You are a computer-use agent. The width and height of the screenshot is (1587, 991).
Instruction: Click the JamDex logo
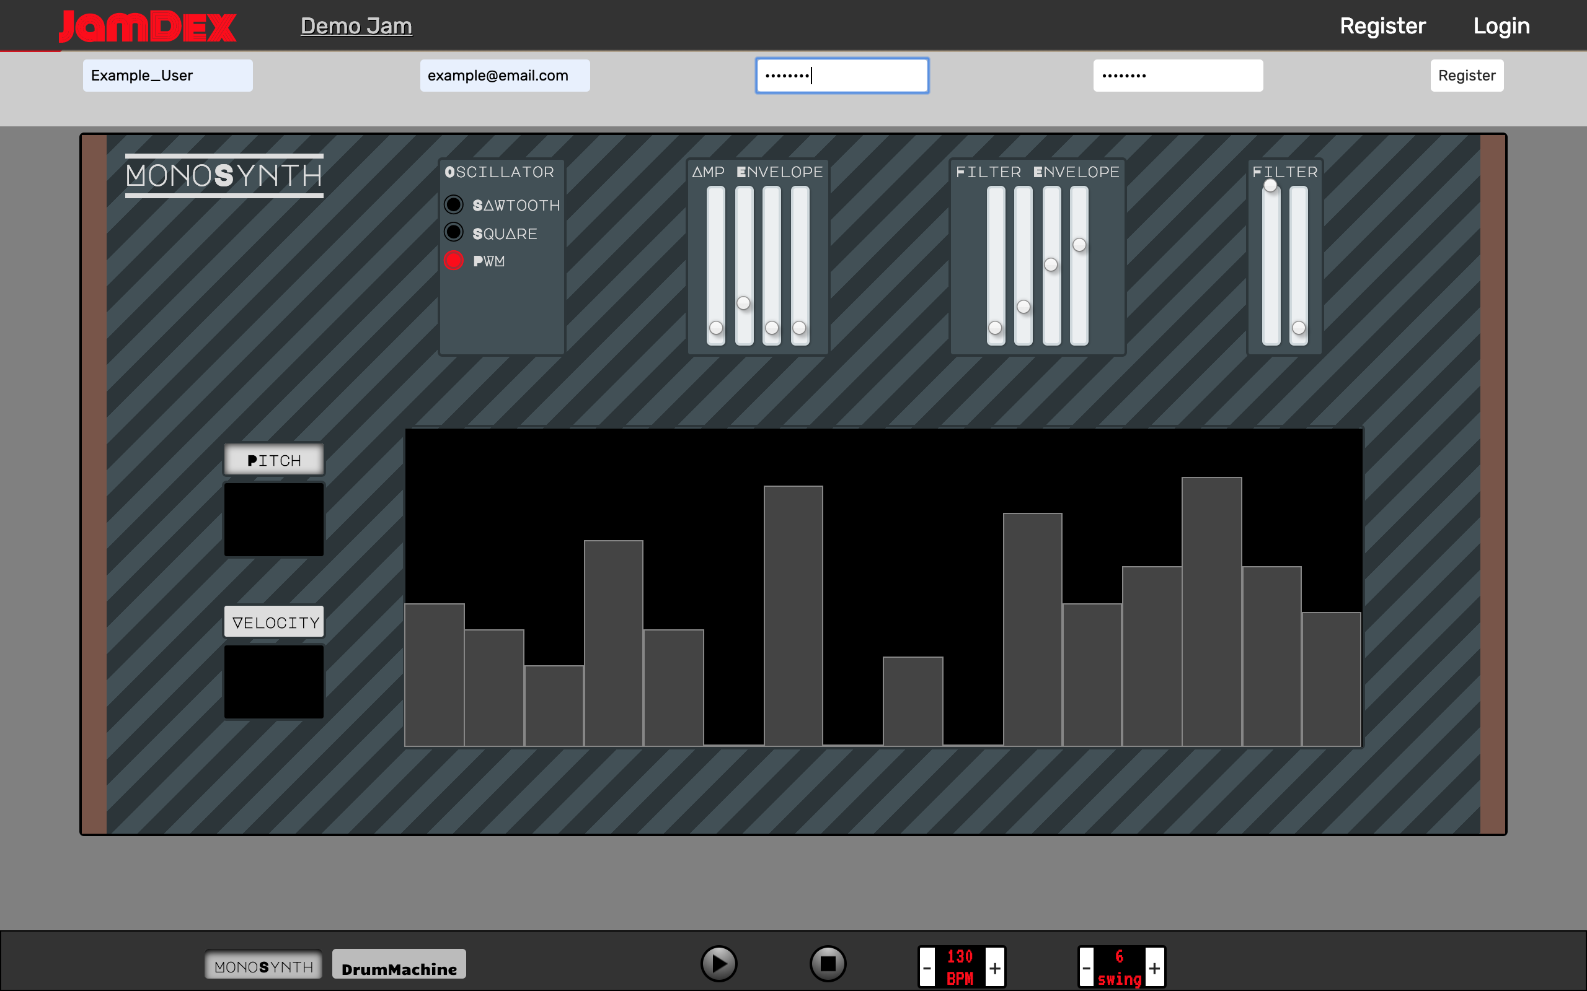point(148,26)
